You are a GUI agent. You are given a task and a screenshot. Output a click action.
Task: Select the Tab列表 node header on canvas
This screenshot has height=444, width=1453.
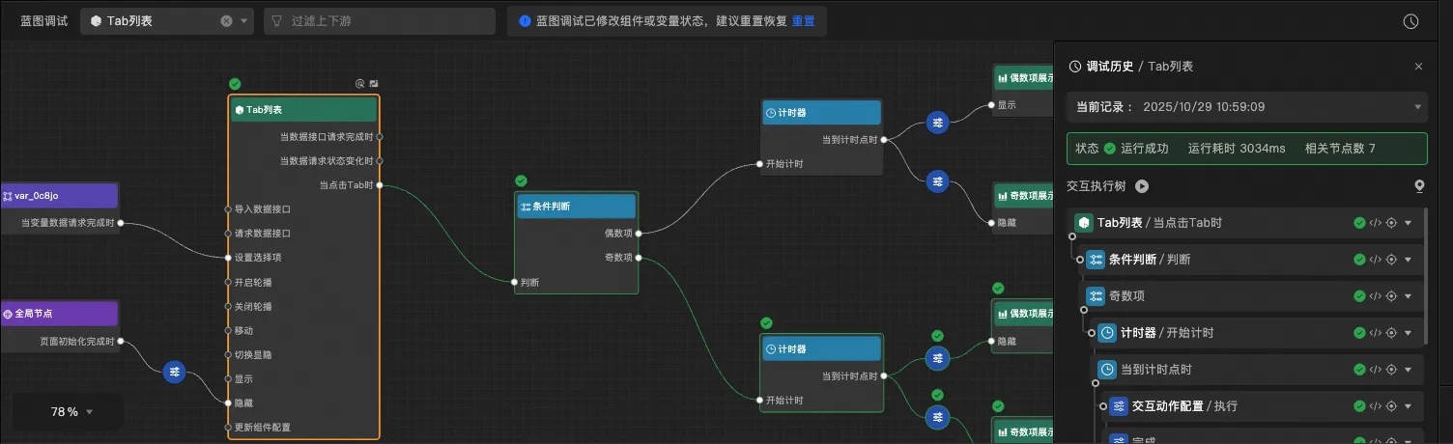click(303, 110)
